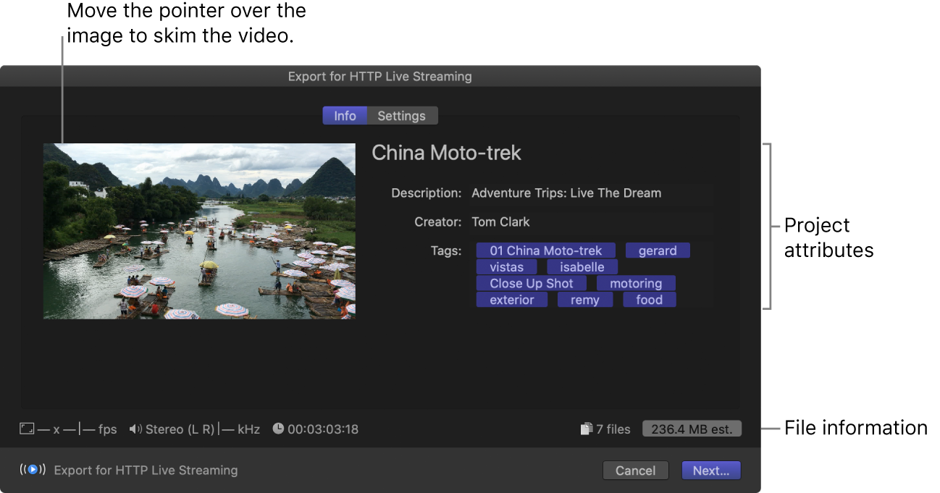This screenshot has width=940, height=493.
Task: Select the vistas tag
Action: point(506,266)
